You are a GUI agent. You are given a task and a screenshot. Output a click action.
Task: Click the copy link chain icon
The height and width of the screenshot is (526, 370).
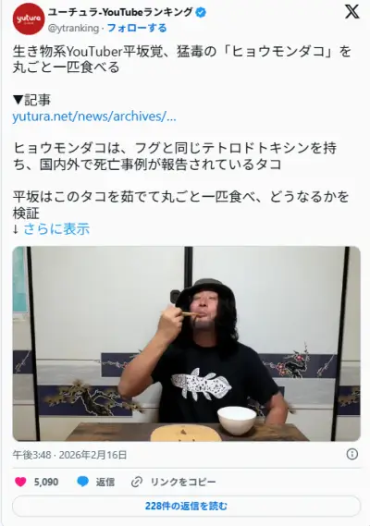pos(137,482)
